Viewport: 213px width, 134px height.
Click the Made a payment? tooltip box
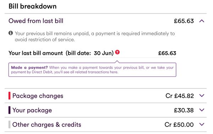(92, 70)
